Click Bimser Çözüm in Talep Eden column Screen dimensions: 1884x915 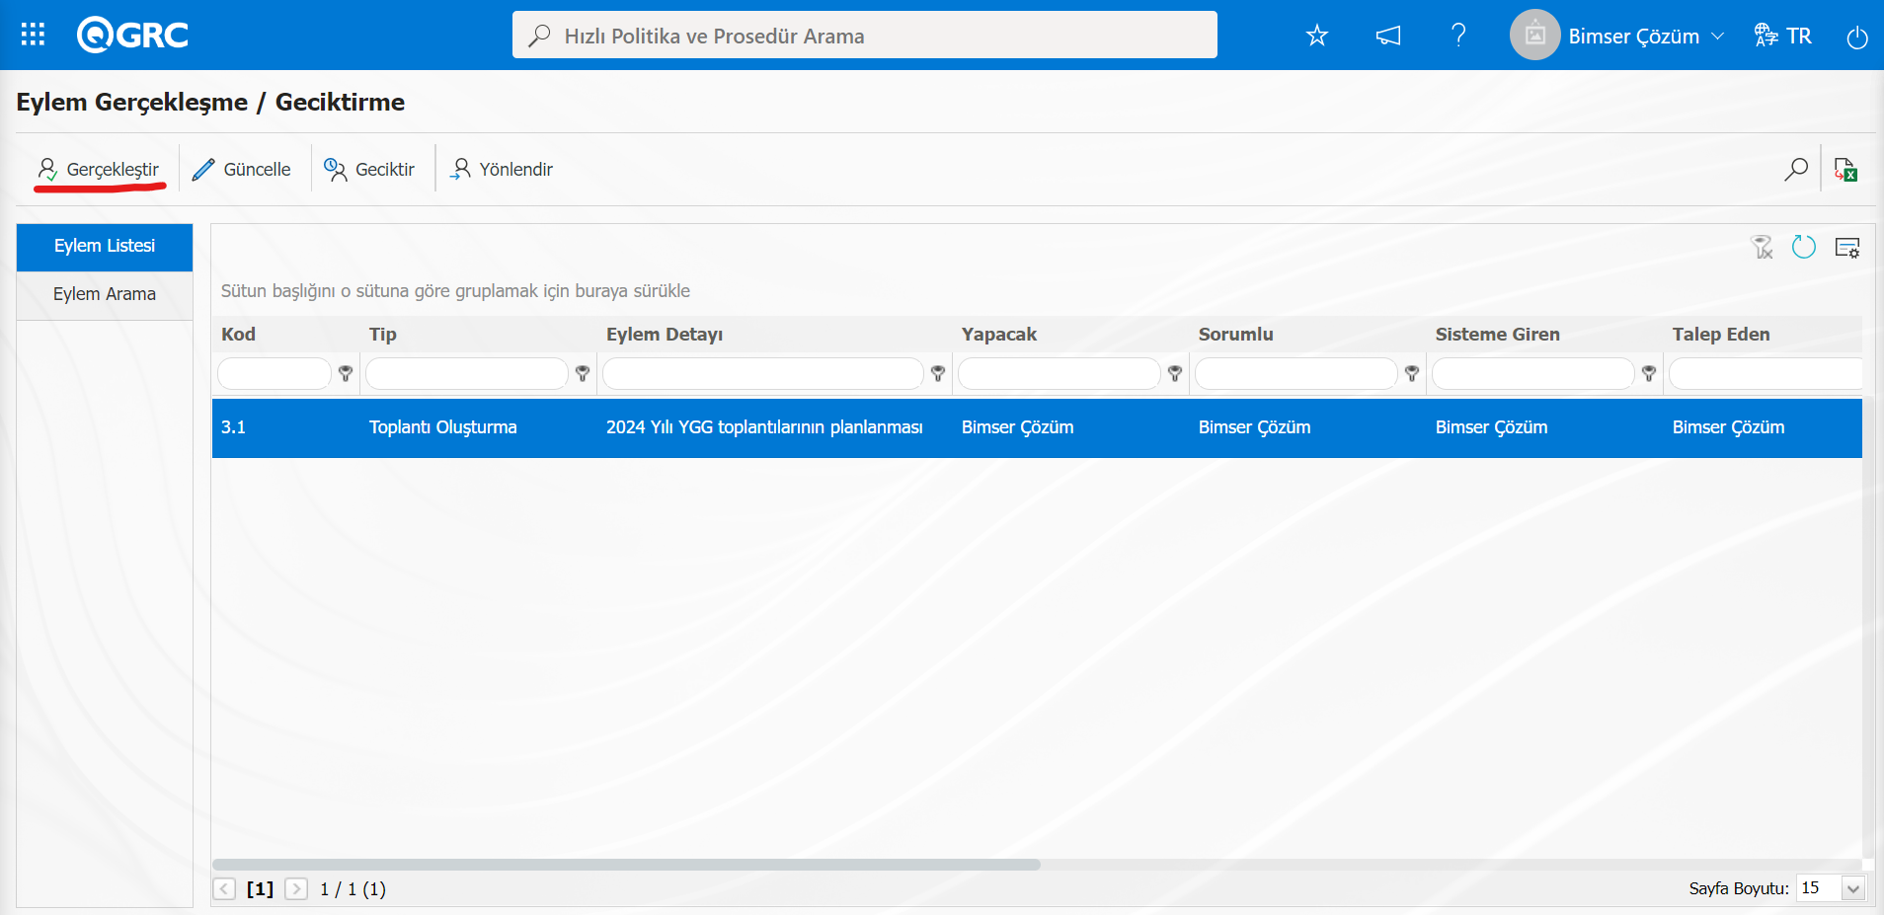click(x=1729, y=427)
